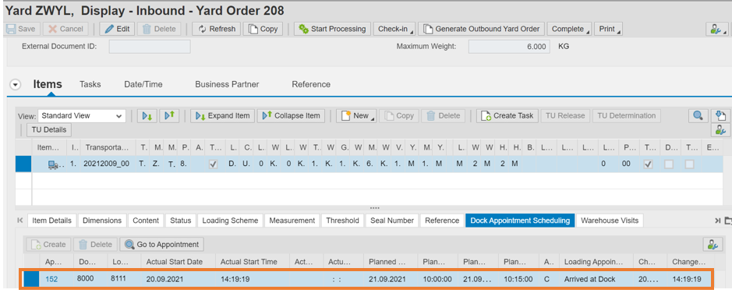Open the Seal Number tab
Screen dimensions: 732x293
(391, 221)
